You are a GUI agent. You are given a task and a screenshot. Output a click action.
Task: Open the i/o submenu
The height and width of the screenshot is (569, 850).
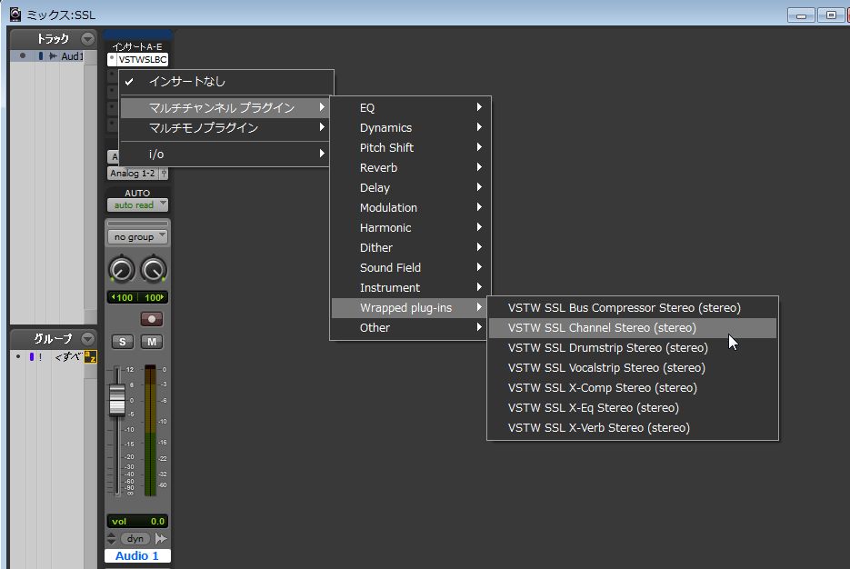coord(225,154)
